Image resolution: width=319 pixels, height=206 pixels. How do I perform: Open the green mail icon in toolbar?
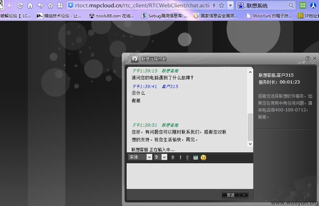(x=303, y=6)
